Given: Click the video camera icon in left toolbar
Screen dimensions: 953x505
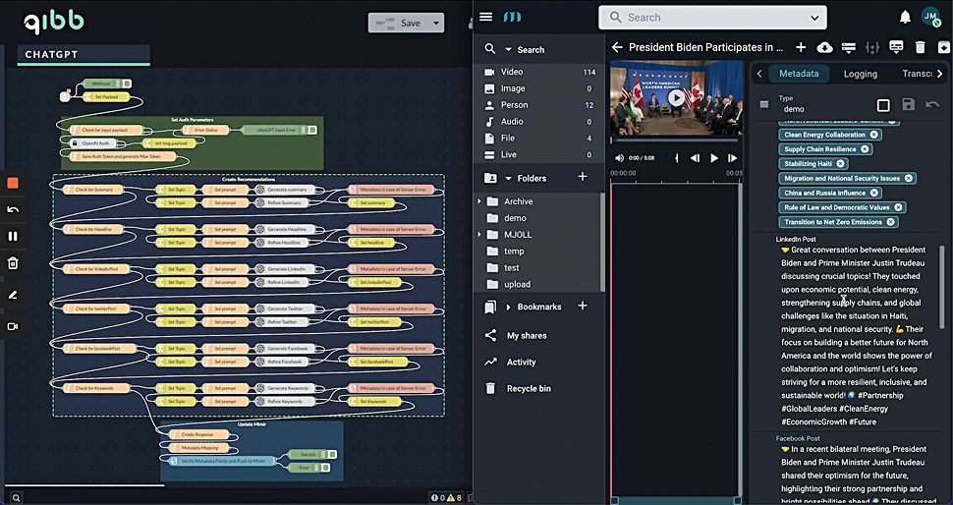Looking at the screenshot, I should pyautogui.click(x=13, y=326).
